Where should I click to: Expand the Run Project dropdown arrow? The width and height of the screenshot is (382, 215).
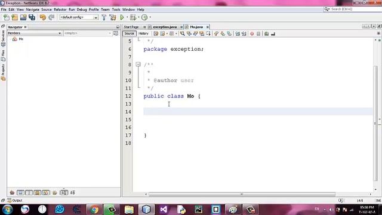pos(127,17)
